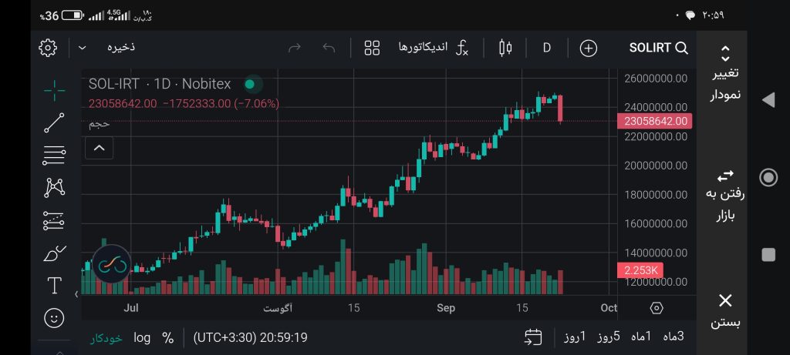Change the candlestick chart style icon
The image size is (790, 355).
pyautogui.click(x=505, y=48)
